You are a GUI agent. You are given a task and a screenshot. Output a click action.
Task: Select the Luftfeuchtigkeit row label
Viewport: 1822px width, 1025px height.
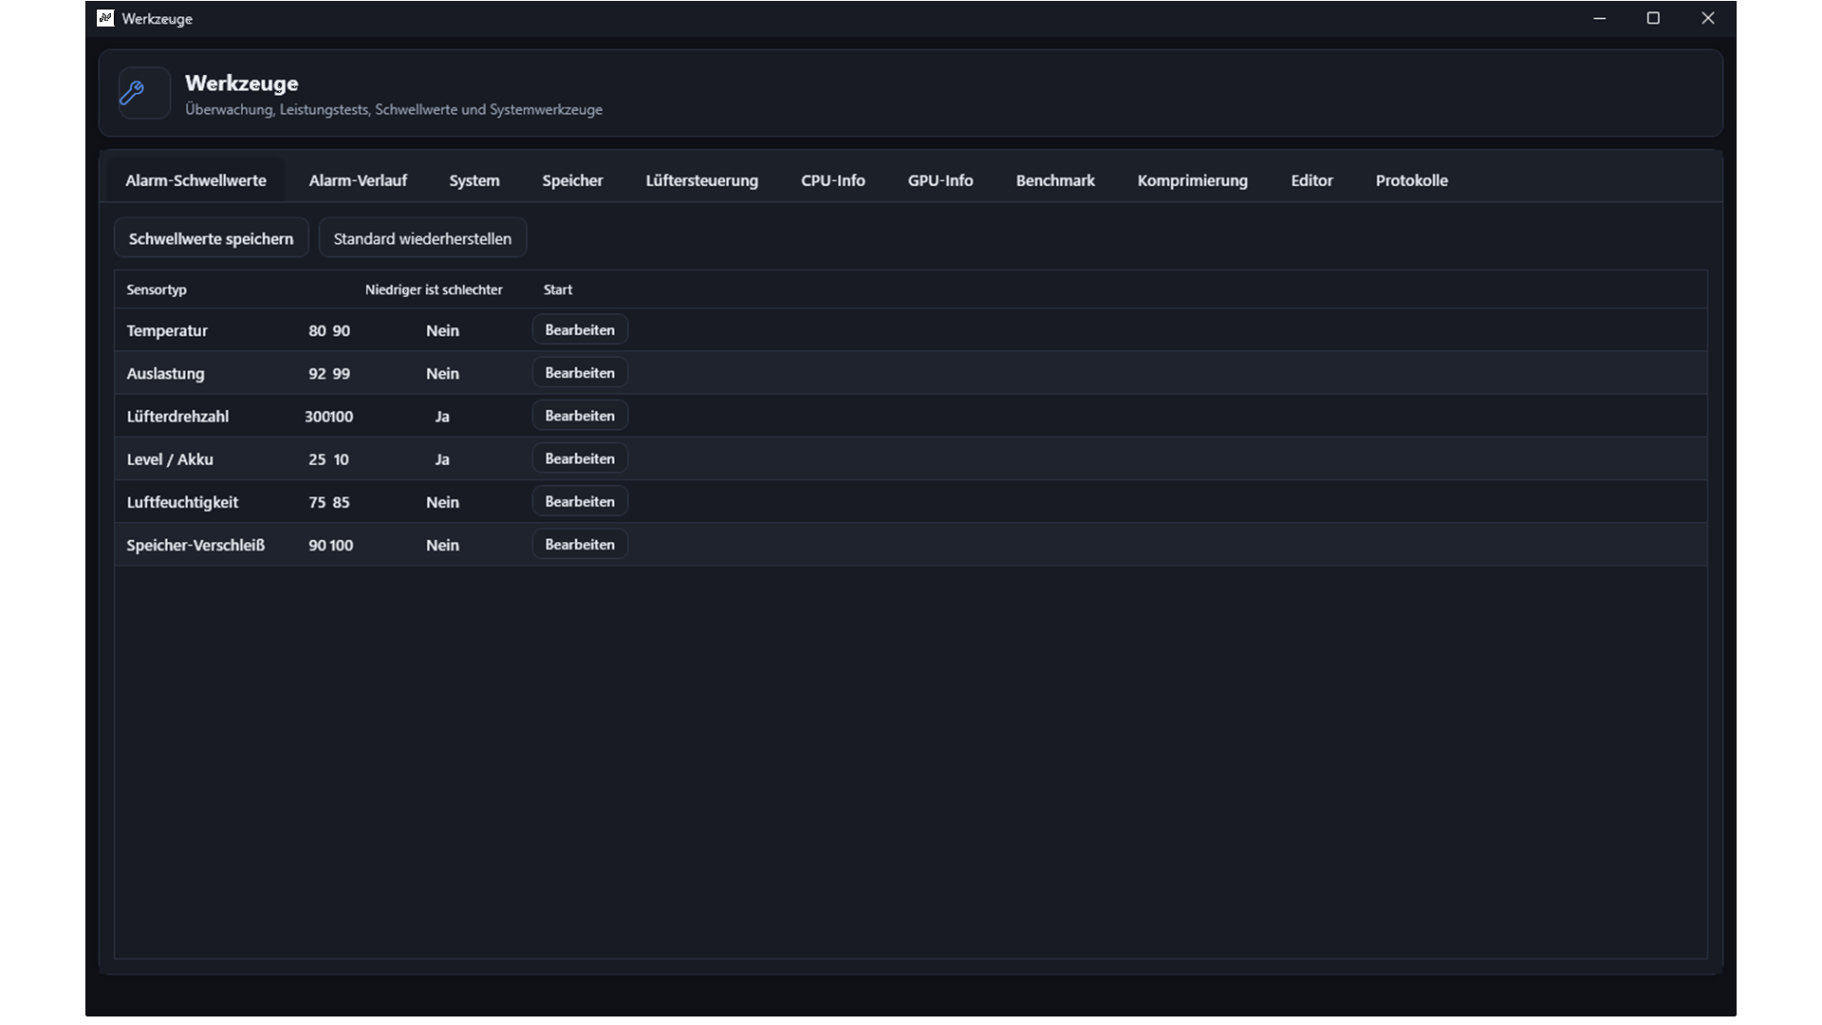(x=182, y=502)
